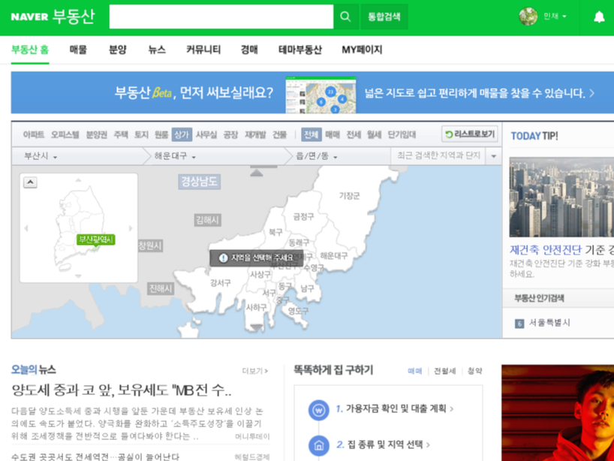Open 경매 tab

(x=249, y=50)
